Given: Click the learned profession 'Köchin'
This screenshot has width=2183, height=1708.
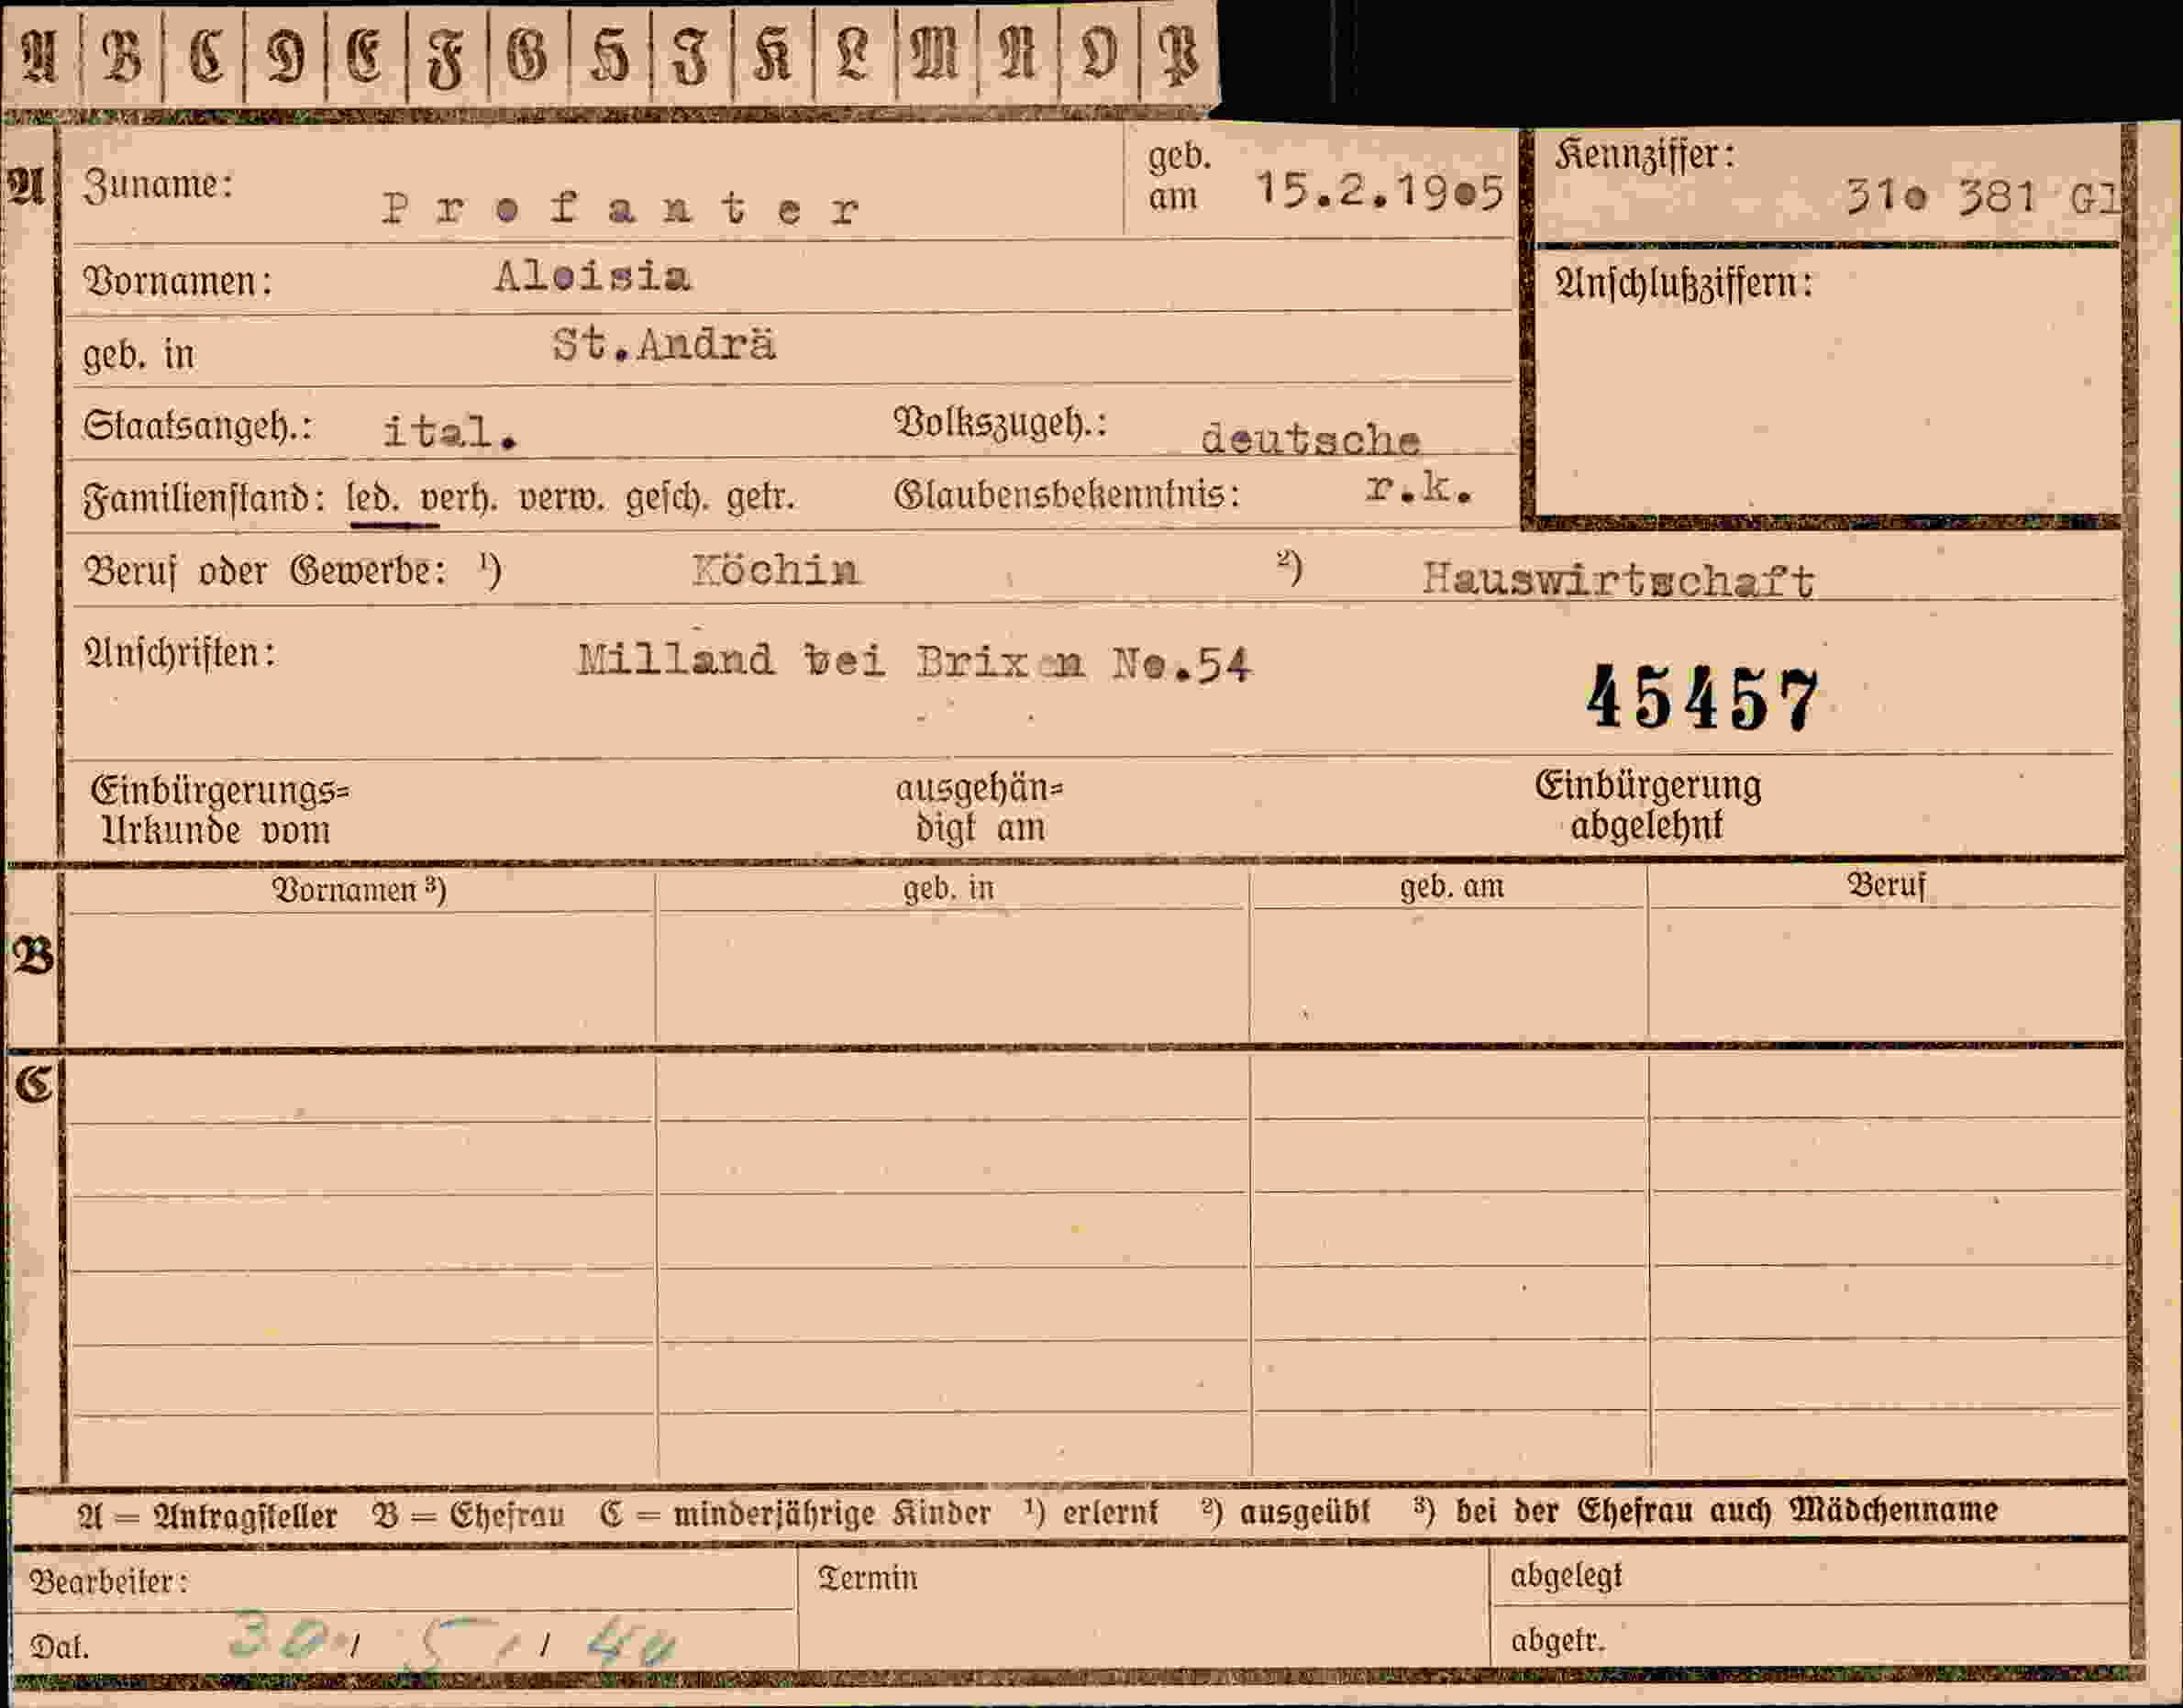Looking at the screenshot, I should point(776,570).
